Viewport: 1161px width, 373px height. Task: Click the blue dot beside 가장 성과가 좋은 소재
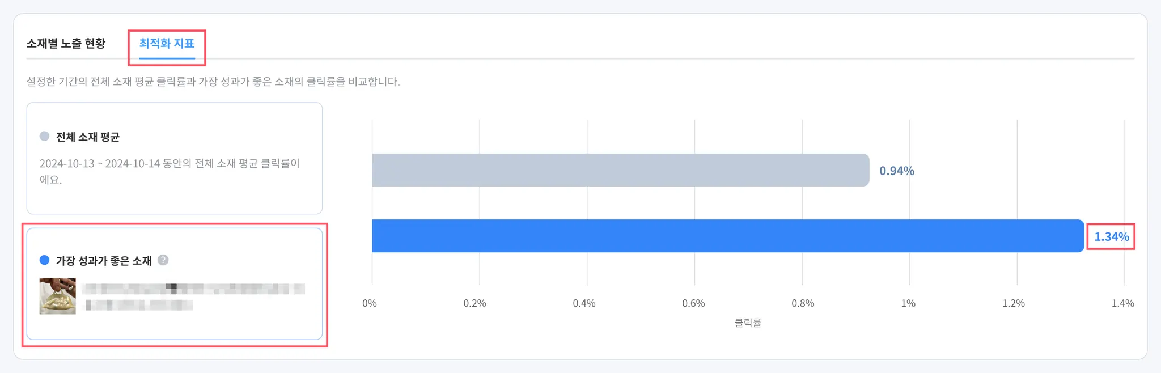[44, 260]
